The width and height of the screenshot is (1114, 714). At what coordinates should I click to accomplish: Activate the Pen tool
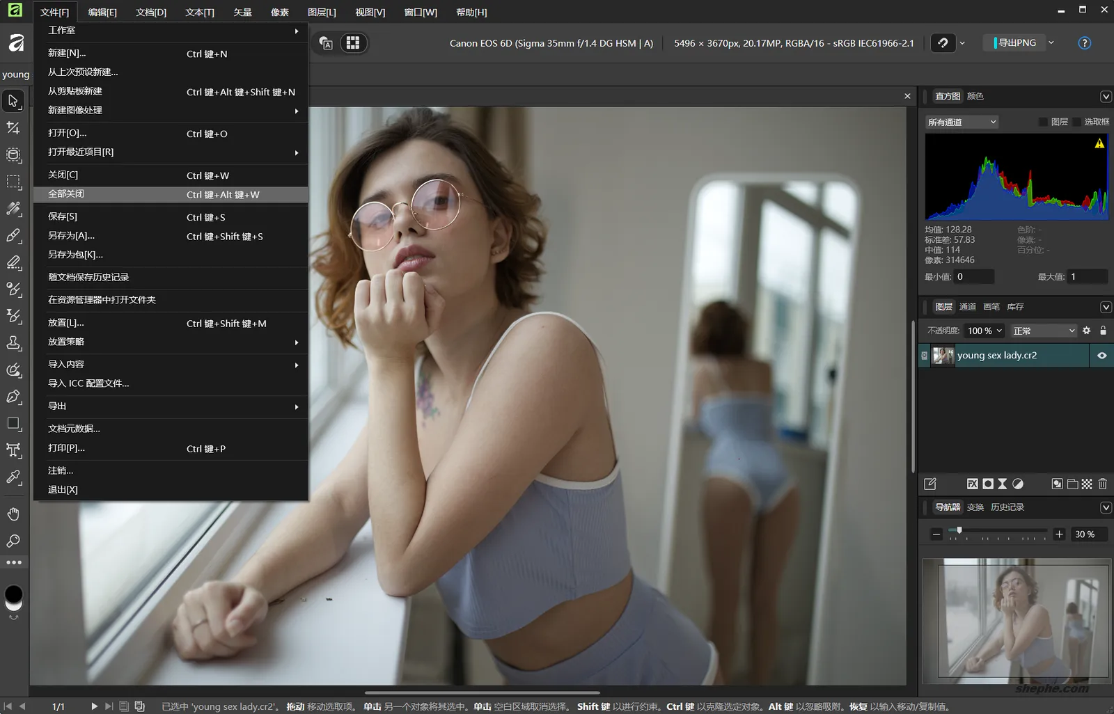(13, 397)
